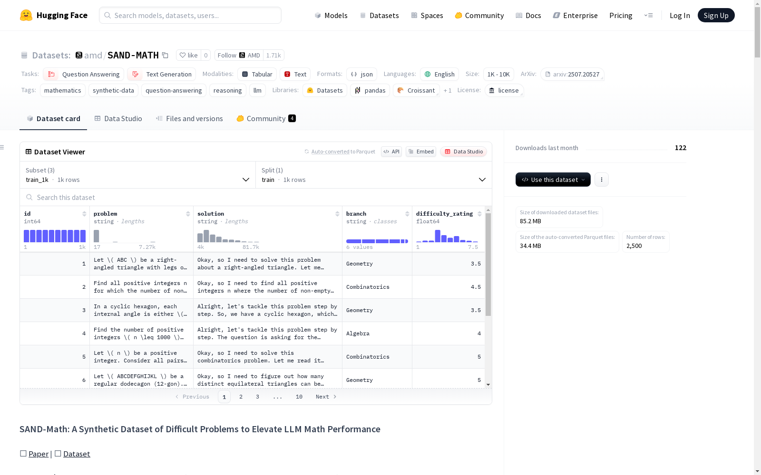Open the API button in Dataset Viewer
Viewport: 761px width, 475px height.
click(391, 152)
